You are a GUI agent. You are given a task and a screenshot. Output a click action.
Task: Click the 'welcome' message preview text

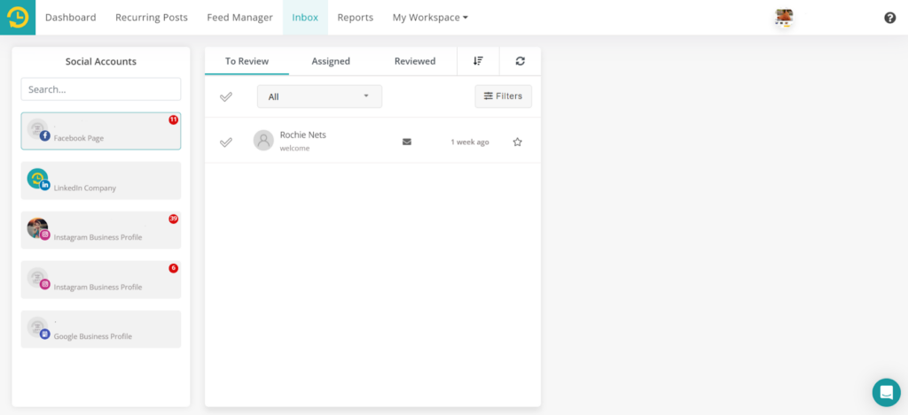pyautogui.click(x=294, y=148)
